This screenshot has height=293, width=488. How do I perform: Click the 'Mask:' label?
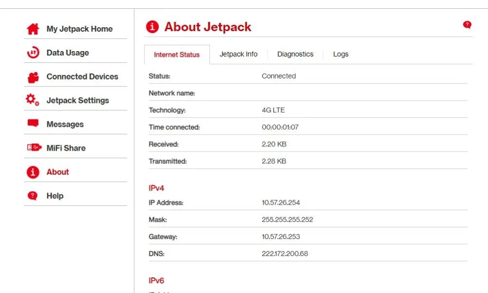pos(158,220)
